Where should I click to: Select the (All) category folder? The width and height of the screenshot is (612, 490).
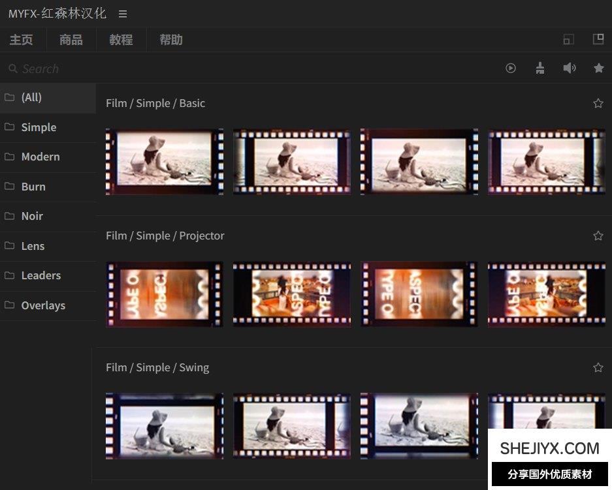pos(31,97)
